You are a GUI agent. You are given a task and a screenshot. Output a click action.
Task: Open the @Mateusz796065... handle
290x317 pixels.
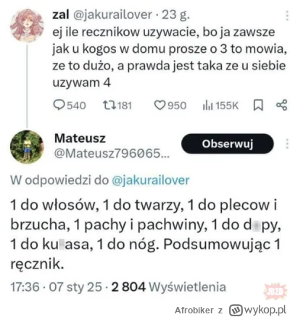pos(112,153)
